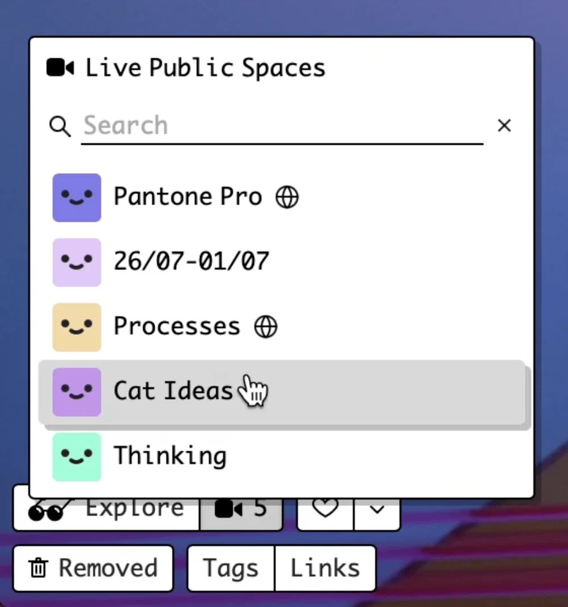
Task: Open the 26/07-01/07 space
Action: point(190,262)
